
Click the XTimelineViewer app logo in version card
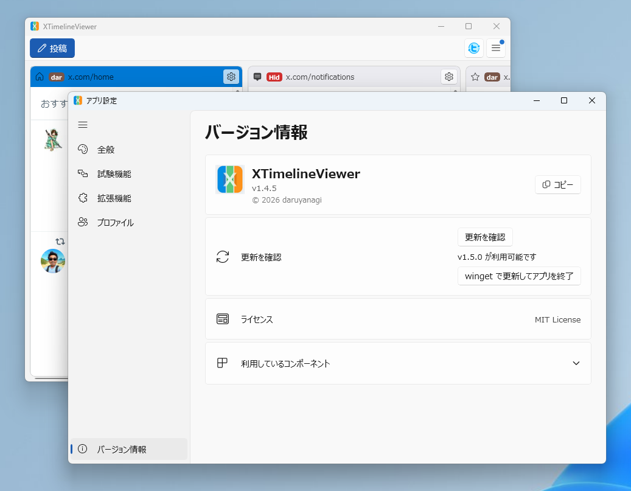tap(230, 179)
